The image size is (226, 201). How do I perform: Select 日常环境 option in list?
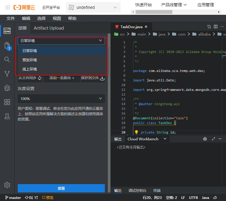tap(62, 51)
